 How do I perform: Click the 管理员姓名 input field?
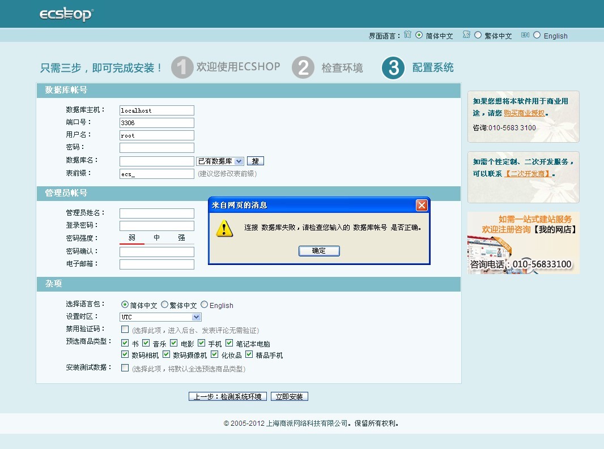[157, 213]
